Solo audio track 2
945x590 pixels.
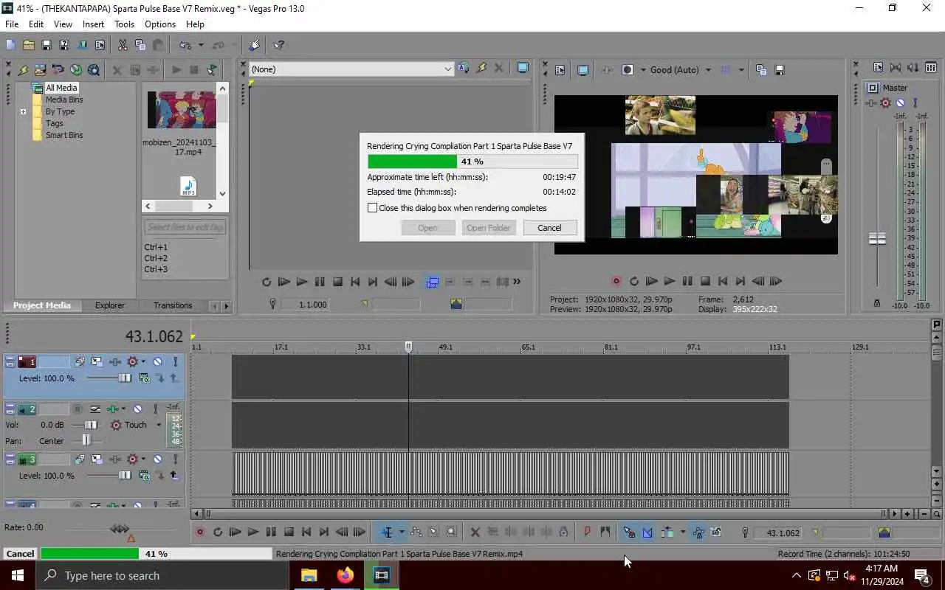tap(155, 409)
